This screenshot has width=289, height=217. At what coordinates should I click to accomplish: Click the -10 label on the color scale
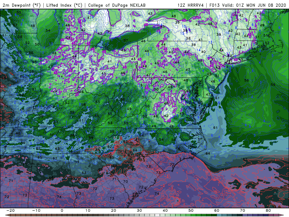36,210
